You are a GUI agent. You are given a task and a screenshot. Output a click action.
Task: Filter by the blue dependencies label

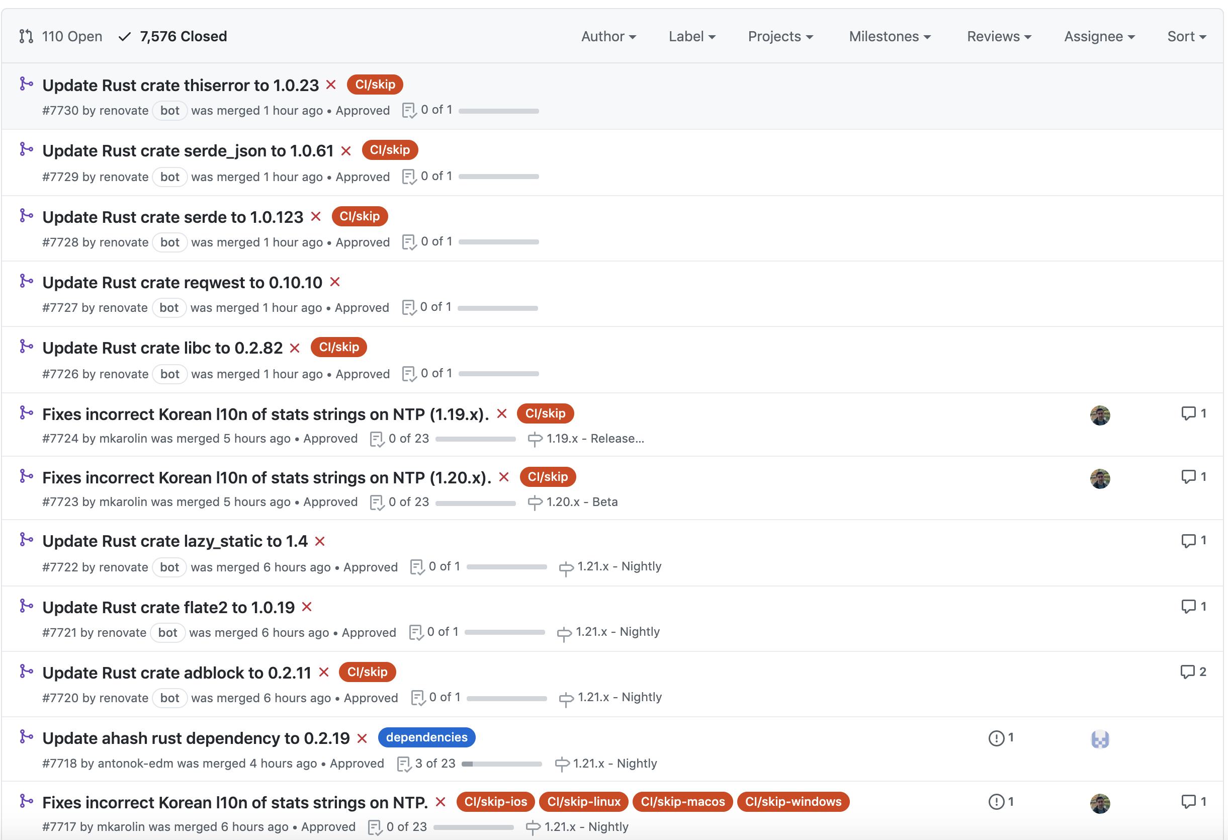coord(426,737)
